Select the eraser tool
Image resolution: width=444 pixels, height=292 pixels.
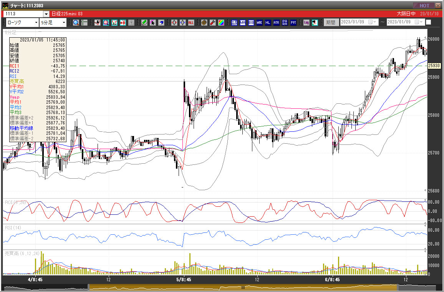click(x=161, y=23)
